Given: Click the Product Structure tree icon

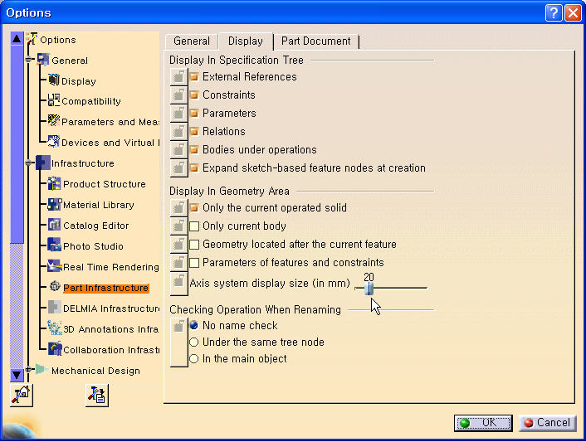Looking at the screenshot, I should click(55, 183).
